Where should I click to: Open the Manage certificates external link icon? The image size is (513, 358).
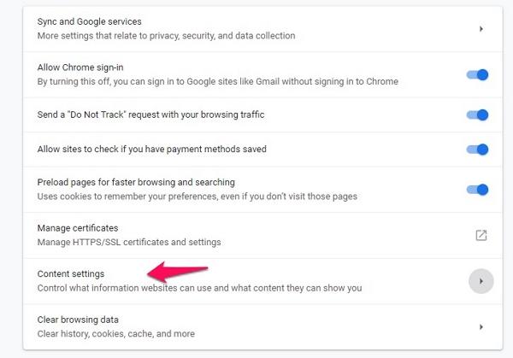click(481, 236)
